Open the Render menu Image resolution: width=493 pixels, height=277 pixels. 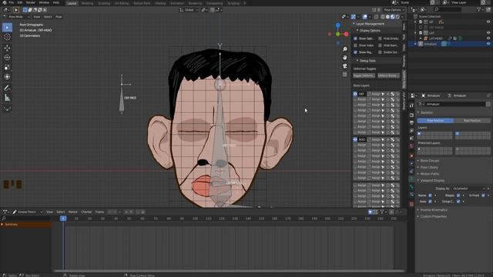31,2
